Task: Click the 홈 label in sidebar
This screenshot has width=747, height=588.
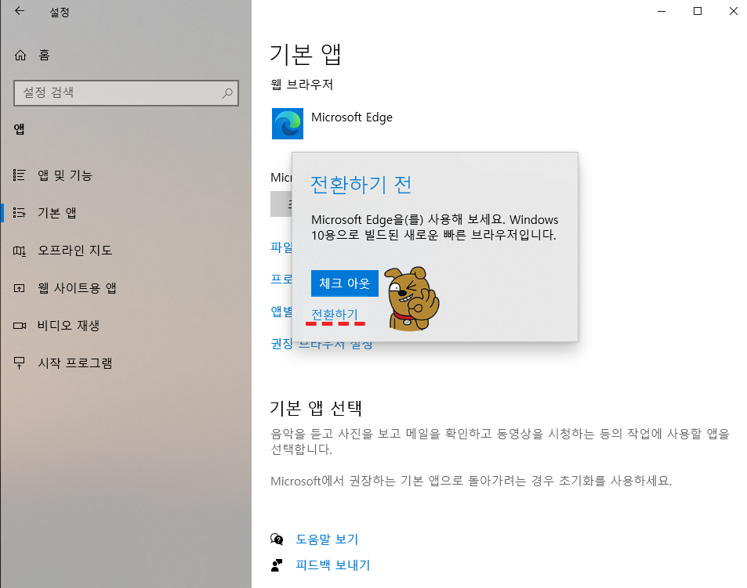Action: [45, 55]
